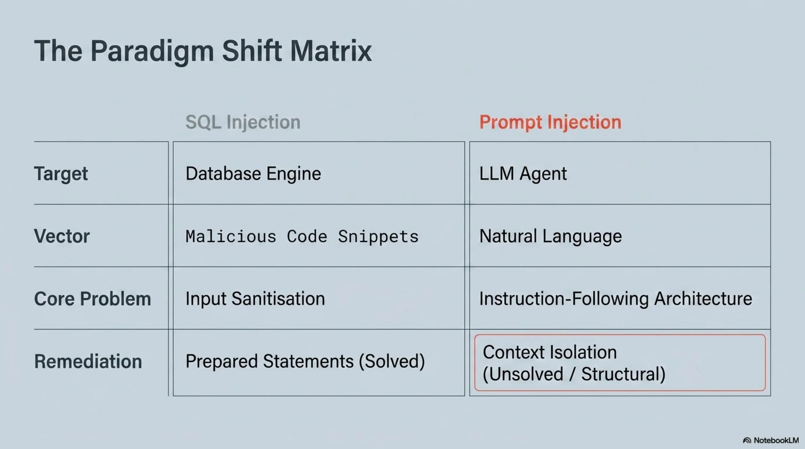This screenshot has width=805, height=449.
Task: Select the 'Vector' row label
Action: (x=62, y=236)
